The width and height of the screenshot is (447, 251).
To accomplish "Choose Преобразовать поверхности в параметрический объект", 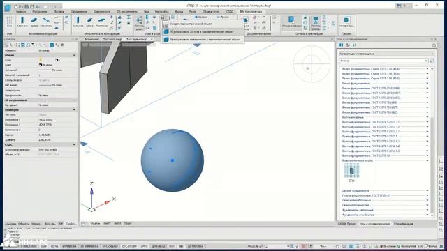I will [203, 39].
